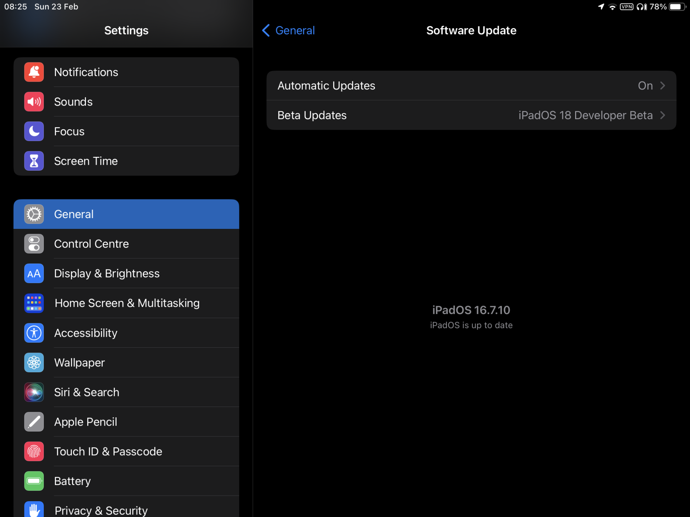Tap the 'Sun 23 Feb' date
The width and height of the screenshot is (690, 517).
[x=56, y=7]
